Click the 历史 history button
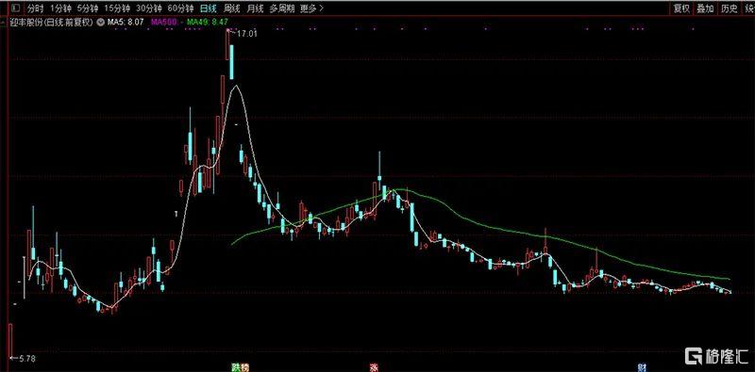755x372 pixels. pos(729,8)
